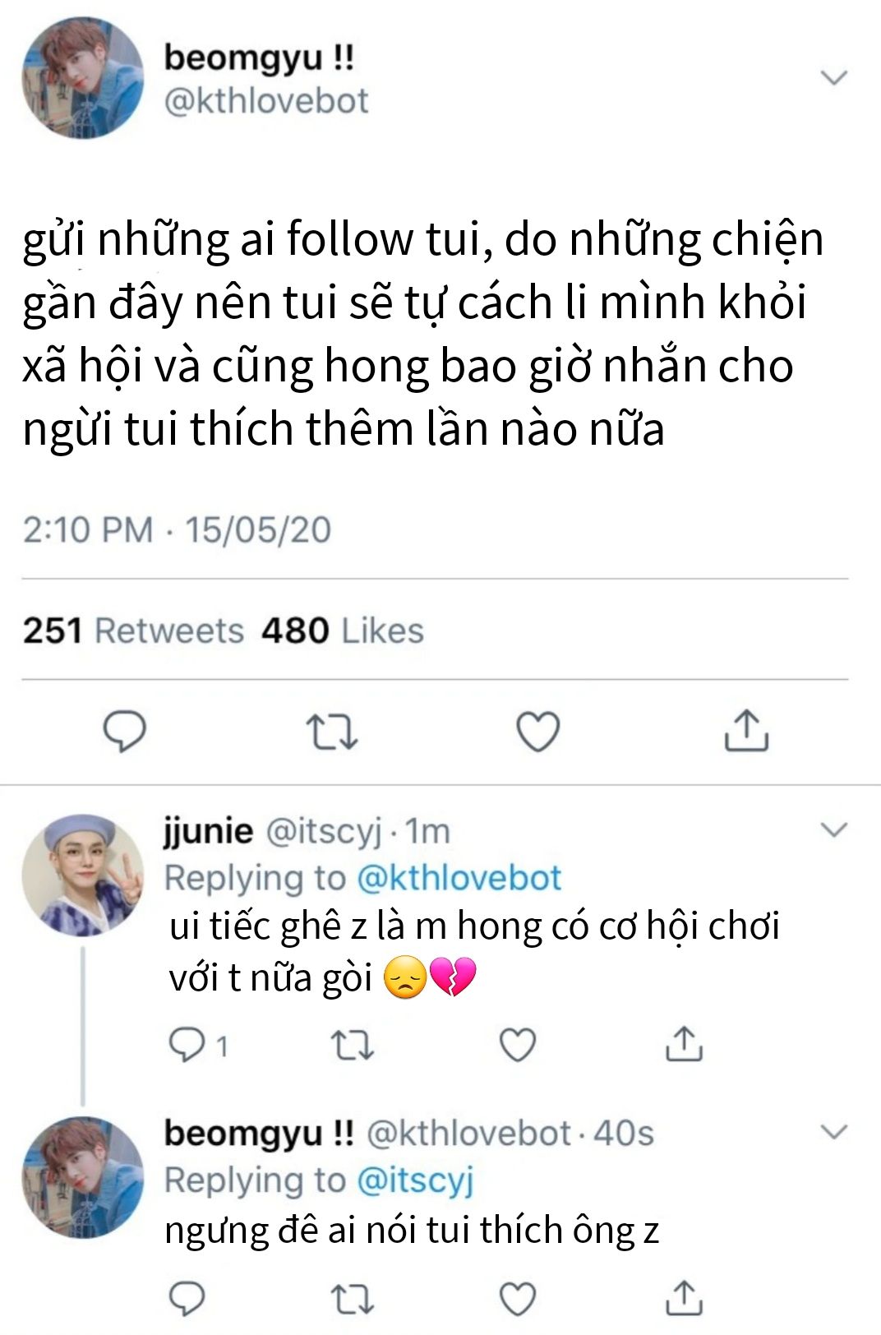Reply to the main beomgyu tweet
Viewport: 881px width, 1335px height.
124,731
